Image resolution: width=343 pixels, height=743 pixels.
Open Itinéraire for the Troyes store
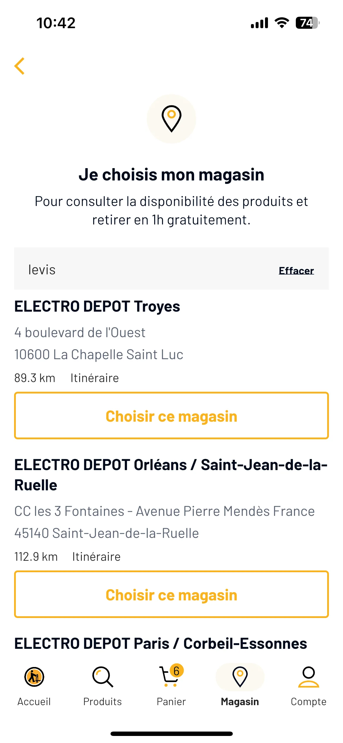(95, 378)
